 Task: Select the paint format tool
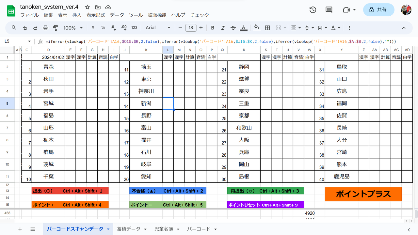[56, 28]
